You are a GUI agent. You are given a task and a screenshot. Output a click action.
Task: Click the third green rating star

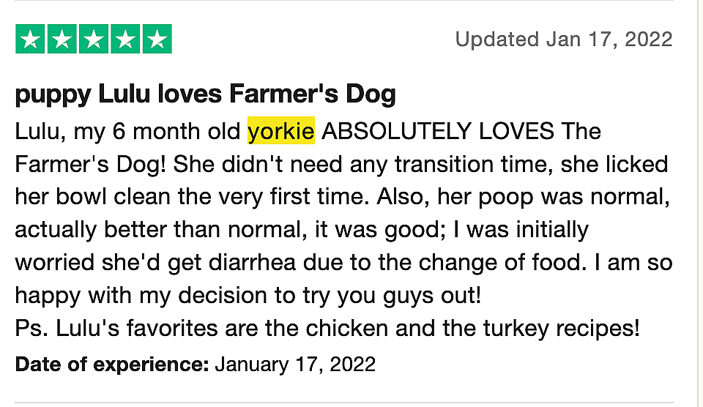tap(93, 39)
